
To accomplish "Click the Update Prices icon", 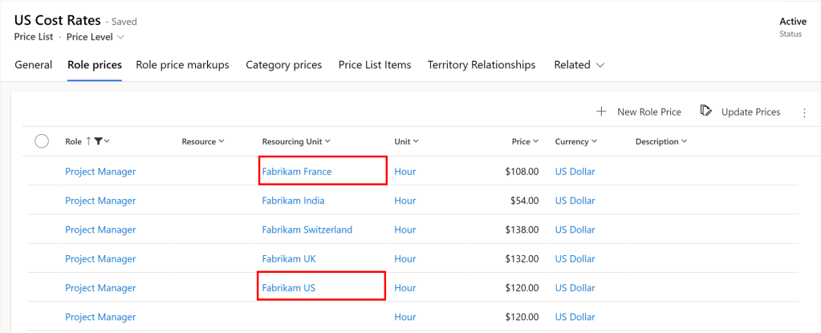I will [x=706, y=111].
